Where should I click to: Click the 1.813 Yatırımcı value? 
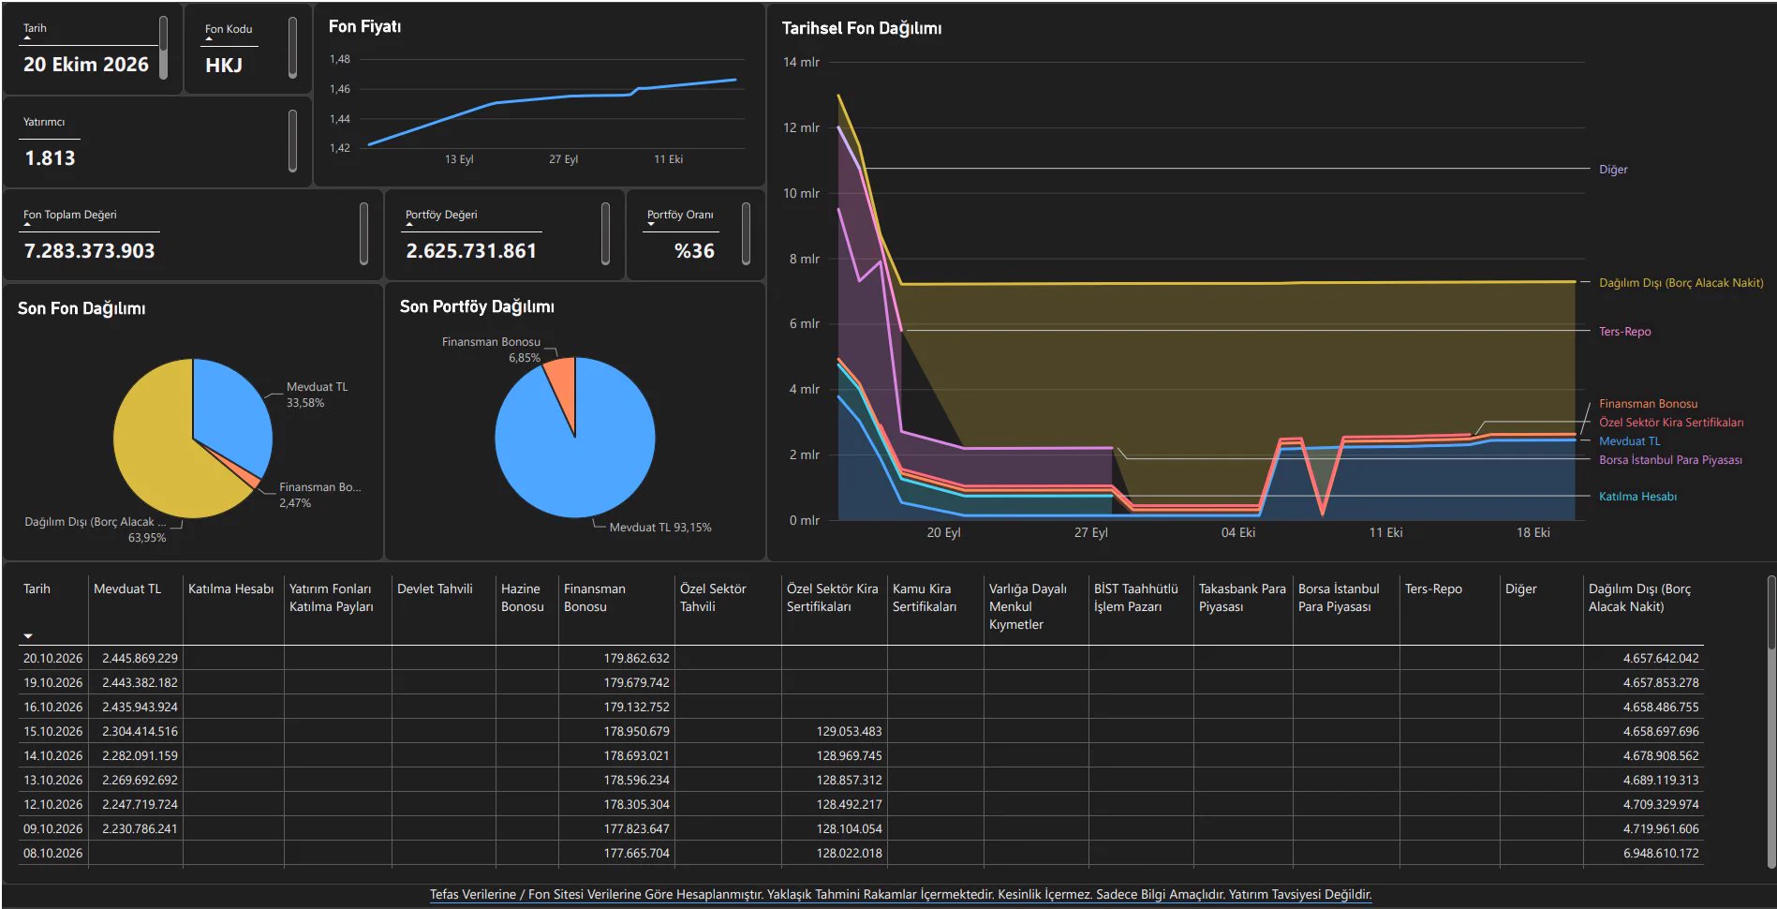click(x=50, y=158)
